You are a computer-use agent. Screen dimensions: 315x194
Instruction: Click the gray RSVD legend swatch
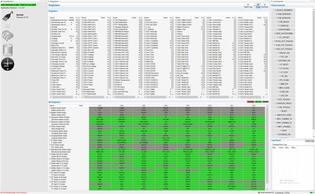click(265, 102)
